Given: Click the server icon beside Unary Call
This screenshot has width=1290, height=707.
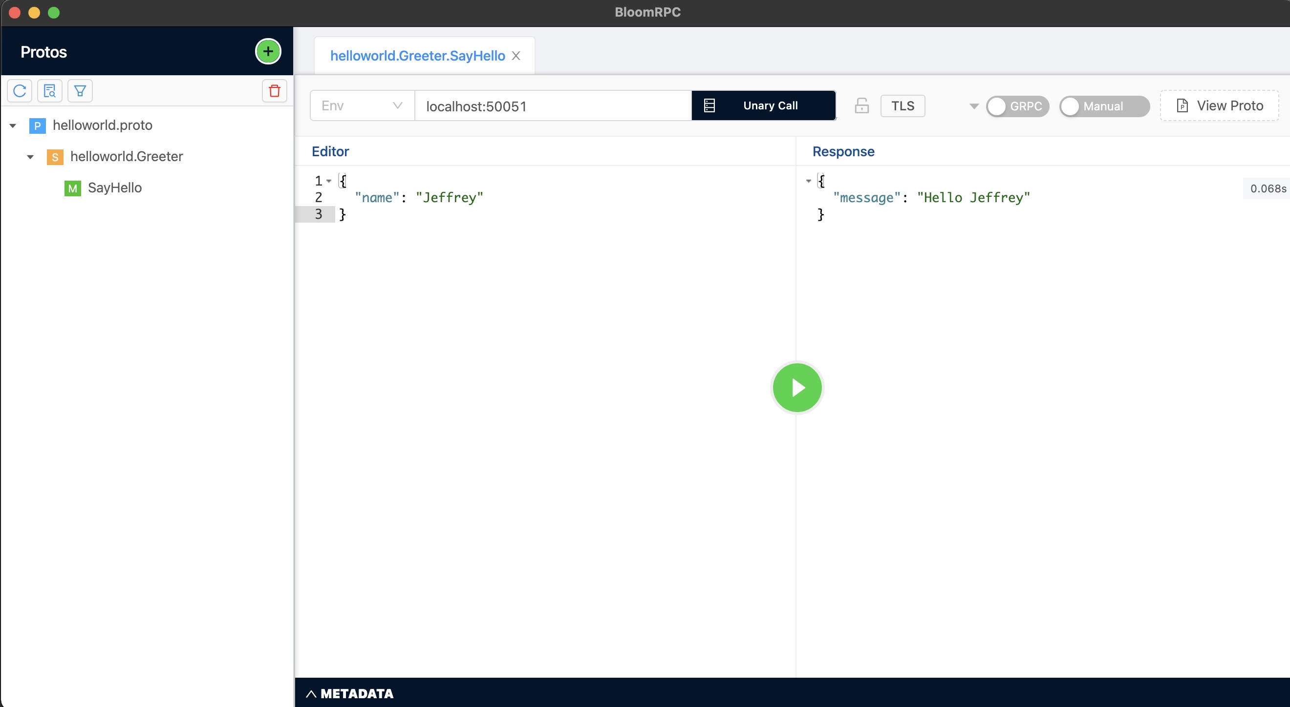Looking at the screenshot, I should point(709,105).
